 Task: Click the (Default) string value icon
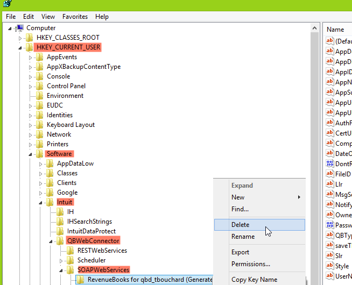330,41
